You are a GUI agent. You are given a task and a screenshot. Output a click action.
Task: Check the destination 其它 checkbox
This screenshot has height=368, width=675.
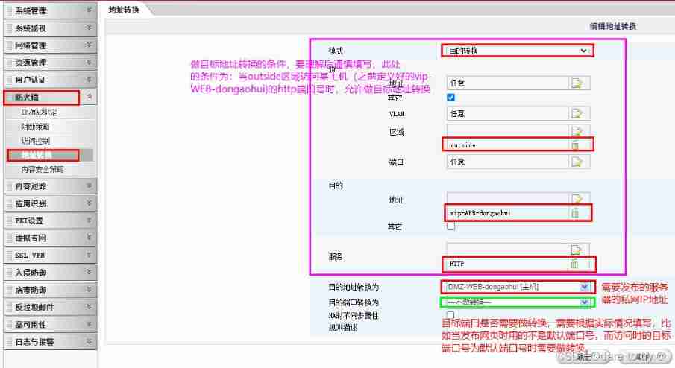[x=450, y=226]
